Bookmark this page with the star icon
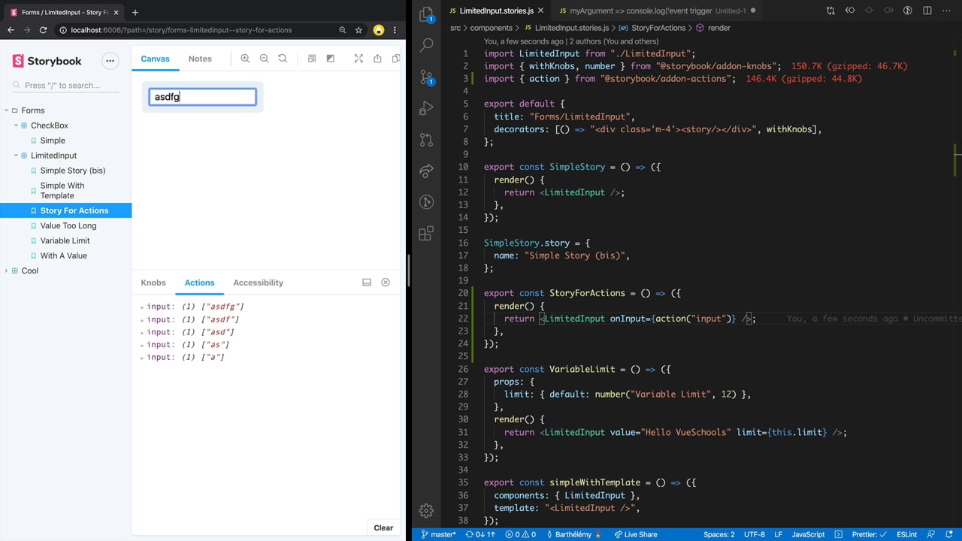The width and height of the screenshot is (962, 541). click(359, 30)
